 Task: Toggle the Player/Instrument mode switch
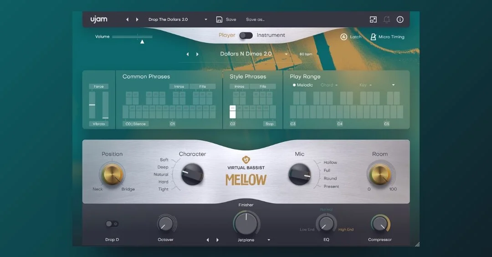click(x=246, y=35)
